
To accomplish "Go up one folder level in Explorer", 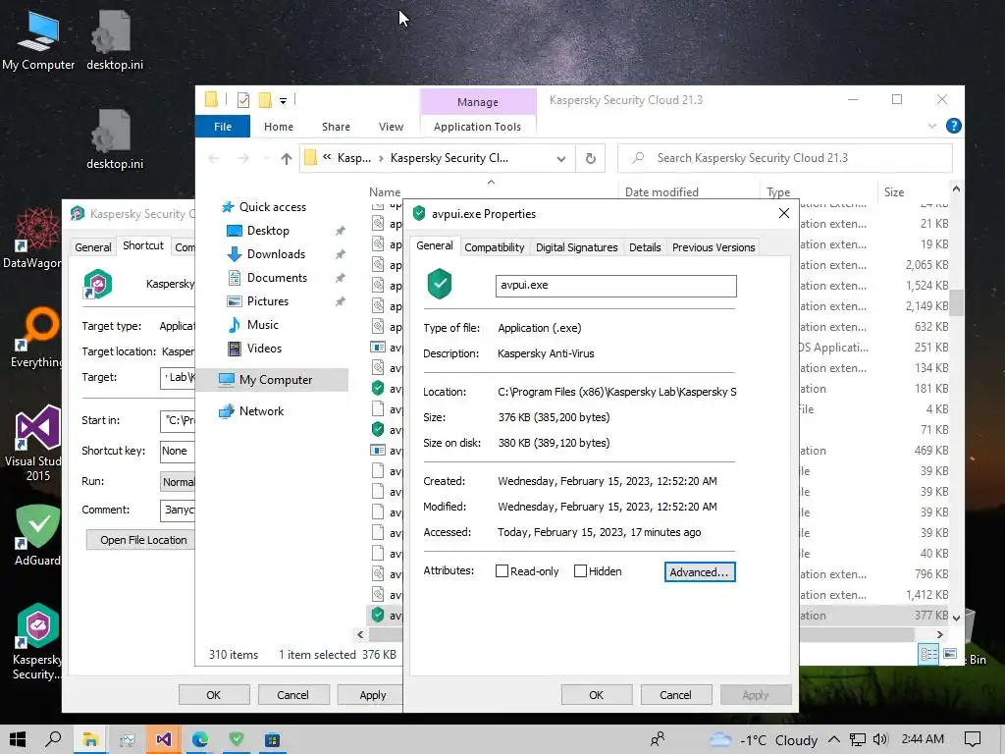I will (x=286, y=158).
